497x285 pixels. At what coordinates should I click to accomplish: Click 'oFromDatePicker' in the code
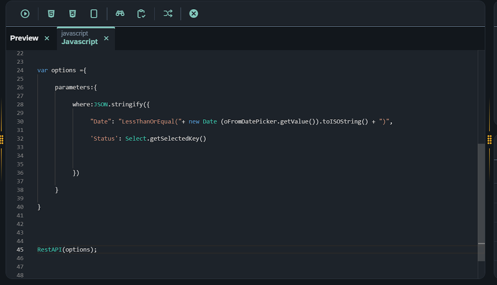250,121
